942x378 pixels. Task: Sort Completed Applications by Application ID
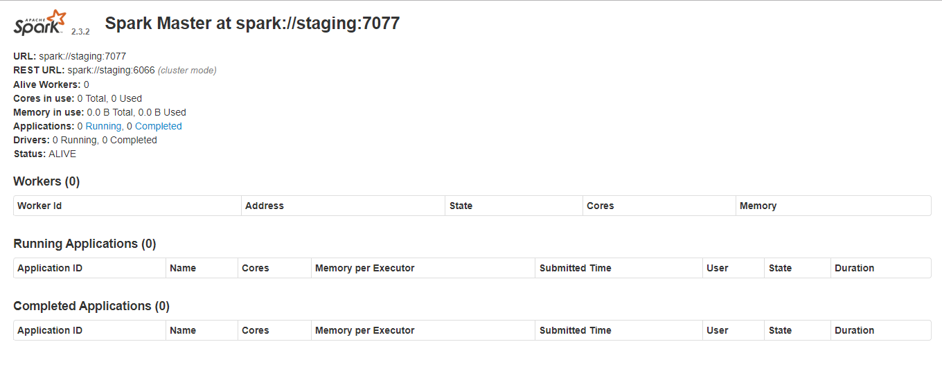pos(50,330)
